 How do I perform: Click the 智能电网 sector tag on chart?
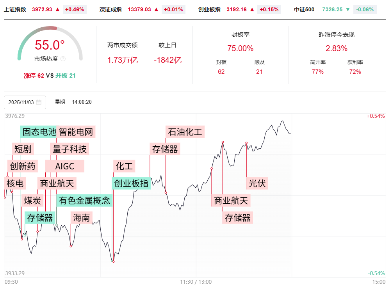pyautogui.click(x=76, y=132)
